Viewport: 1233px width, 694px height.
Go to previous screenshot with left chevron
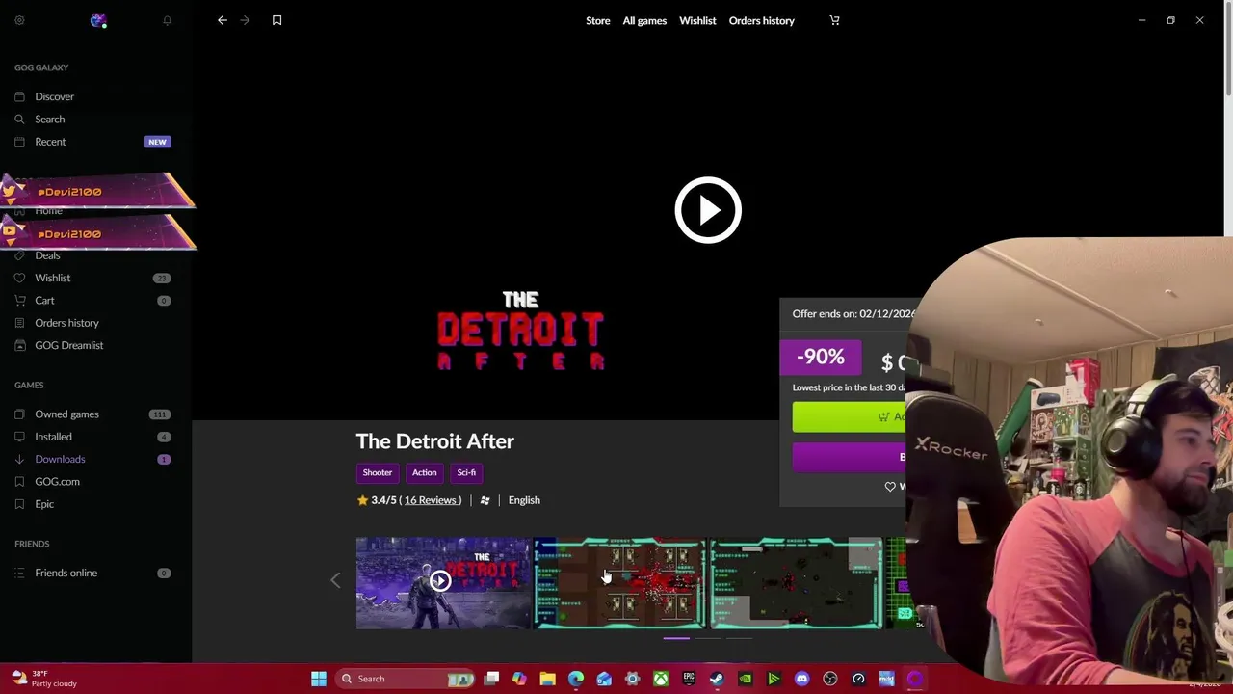pyautogui.click(x=335, y=580)
